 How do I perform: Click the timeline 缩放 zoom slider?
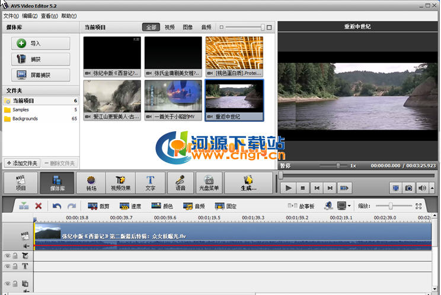[x=390, y=206]
